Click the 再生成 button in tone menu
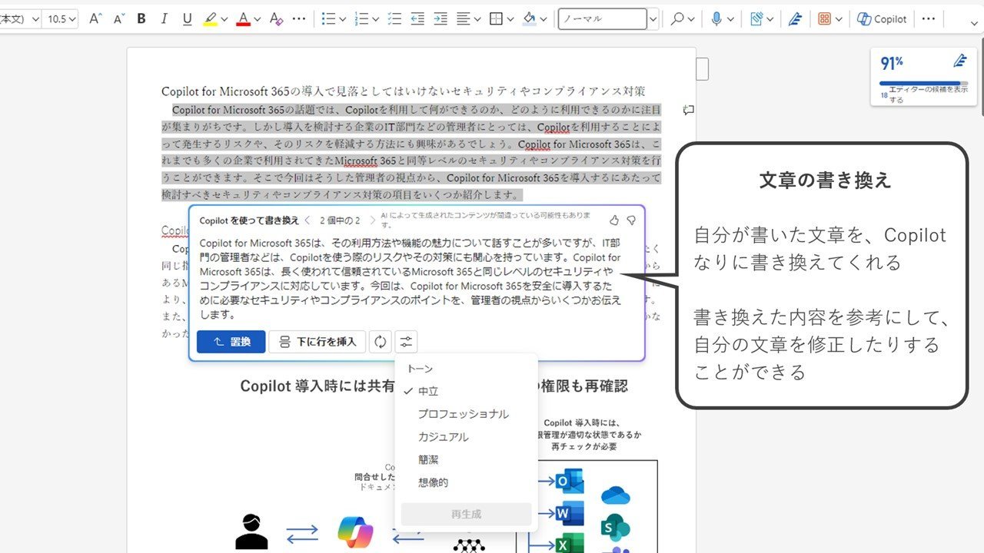 point(466,515)
